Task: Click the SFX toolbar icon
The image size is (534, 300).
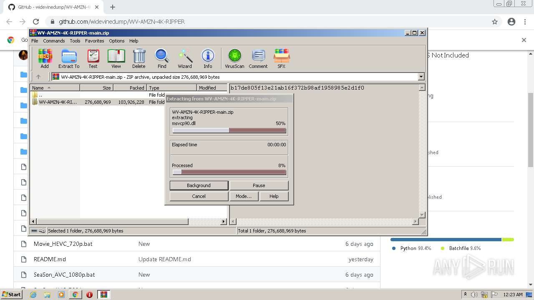Action: (282, 59)
